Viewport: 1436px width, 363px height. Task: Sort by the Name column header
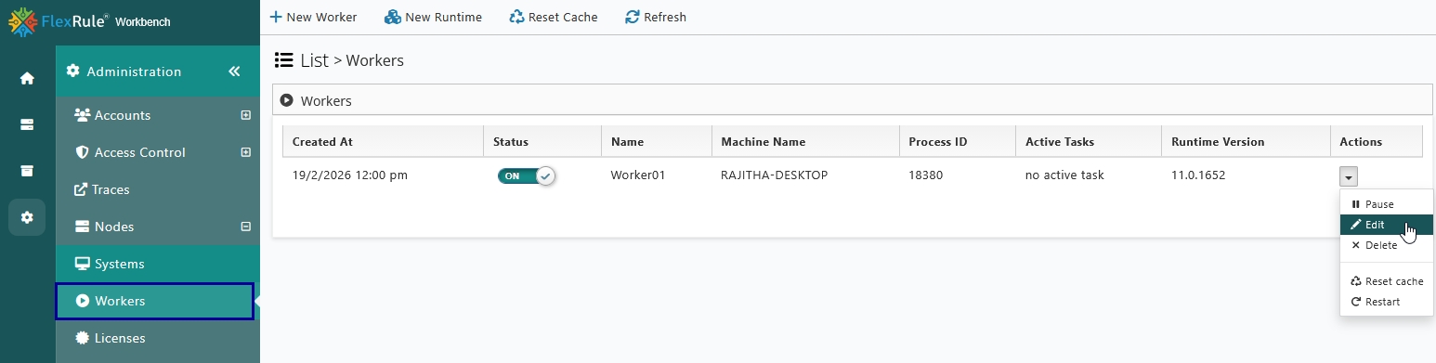coord(656,142)
